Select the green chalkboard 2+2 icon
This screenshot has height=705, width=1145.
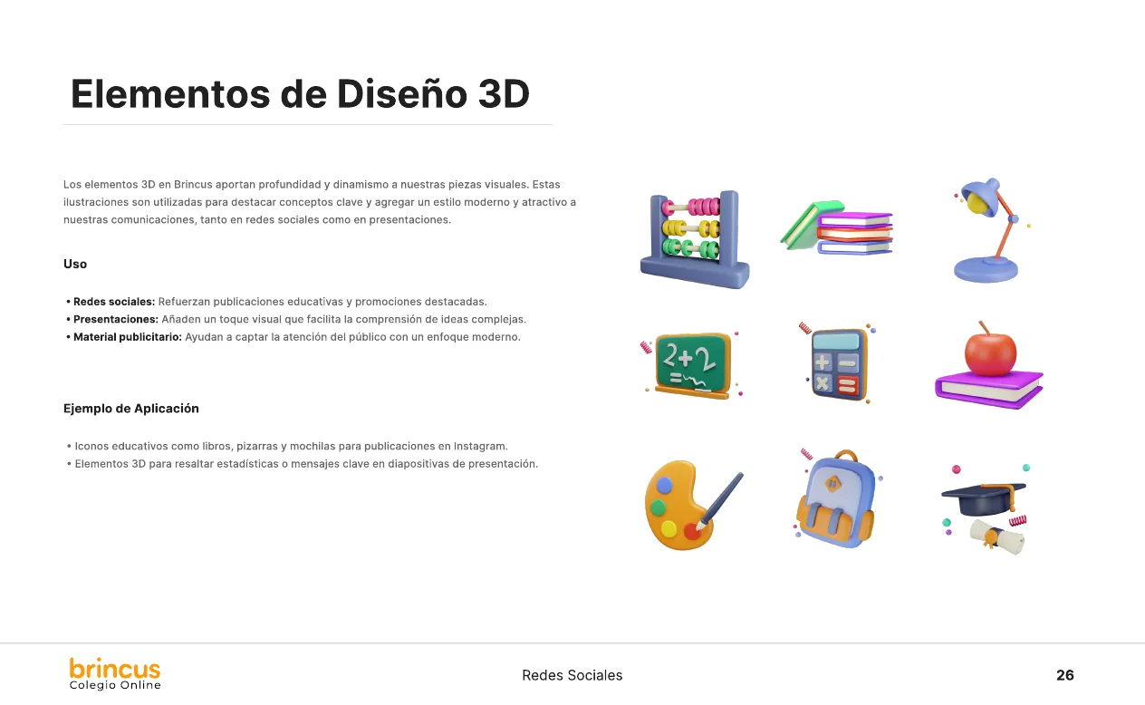click(x=692, y=365)
